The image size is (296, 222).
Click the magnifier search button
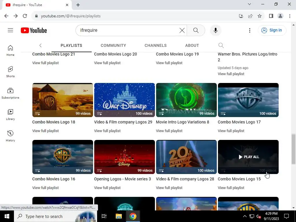coord(196,30)
